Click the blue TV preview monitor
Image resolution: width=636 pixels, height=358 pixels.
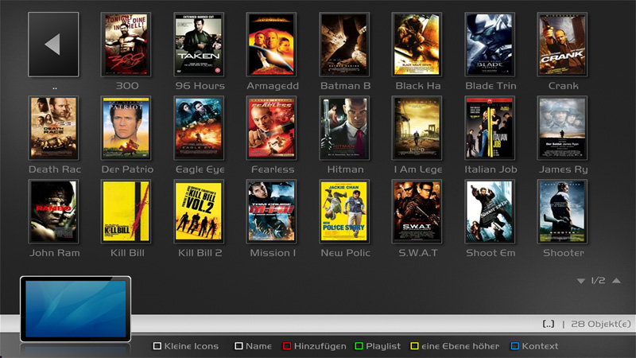pos(76,309)
